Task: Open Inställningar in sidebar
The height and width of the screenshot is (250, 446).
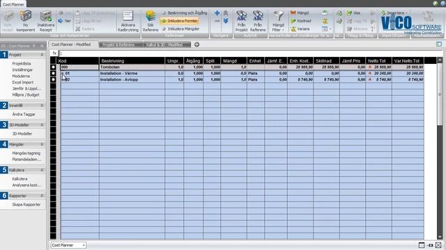Action: tap(22, 69)
